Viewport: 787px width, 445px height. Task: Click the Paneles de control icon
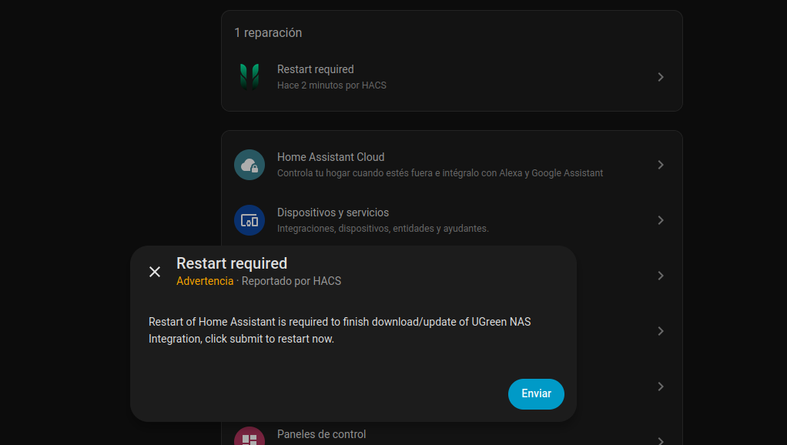click(249, 440)
